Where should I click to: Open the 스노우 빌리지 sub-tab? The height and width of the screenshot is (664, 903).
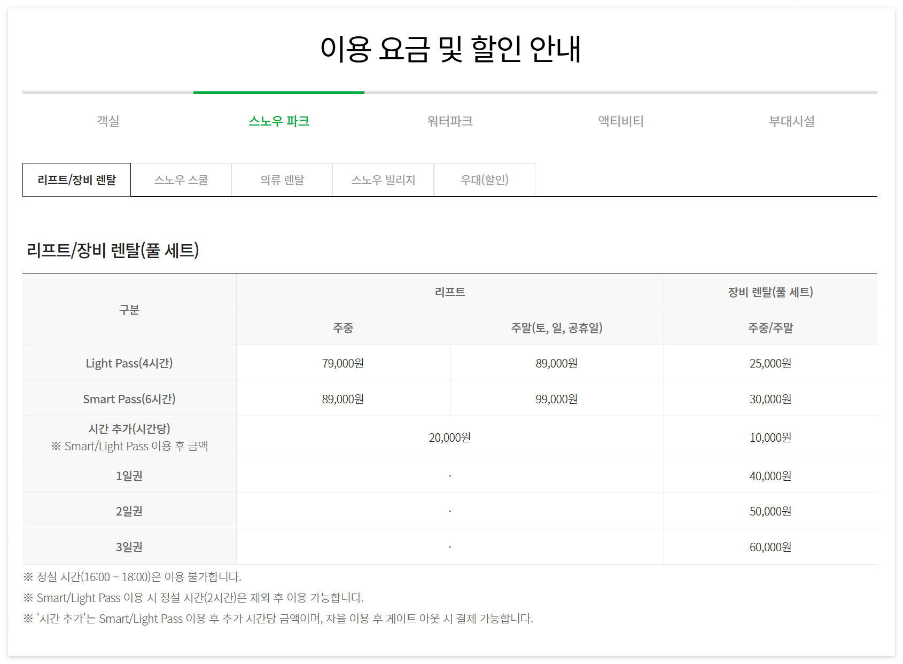[383, 180]
